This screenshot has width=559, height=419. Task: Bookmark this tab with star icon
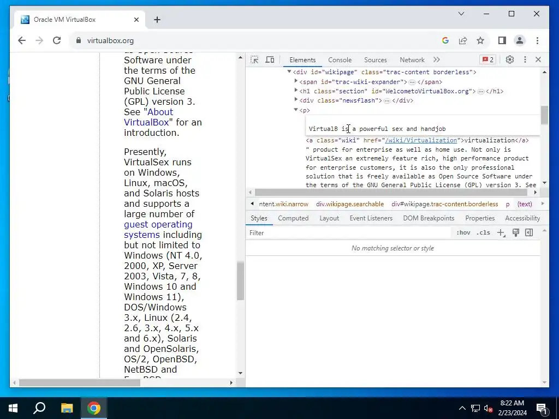[480, 40]
